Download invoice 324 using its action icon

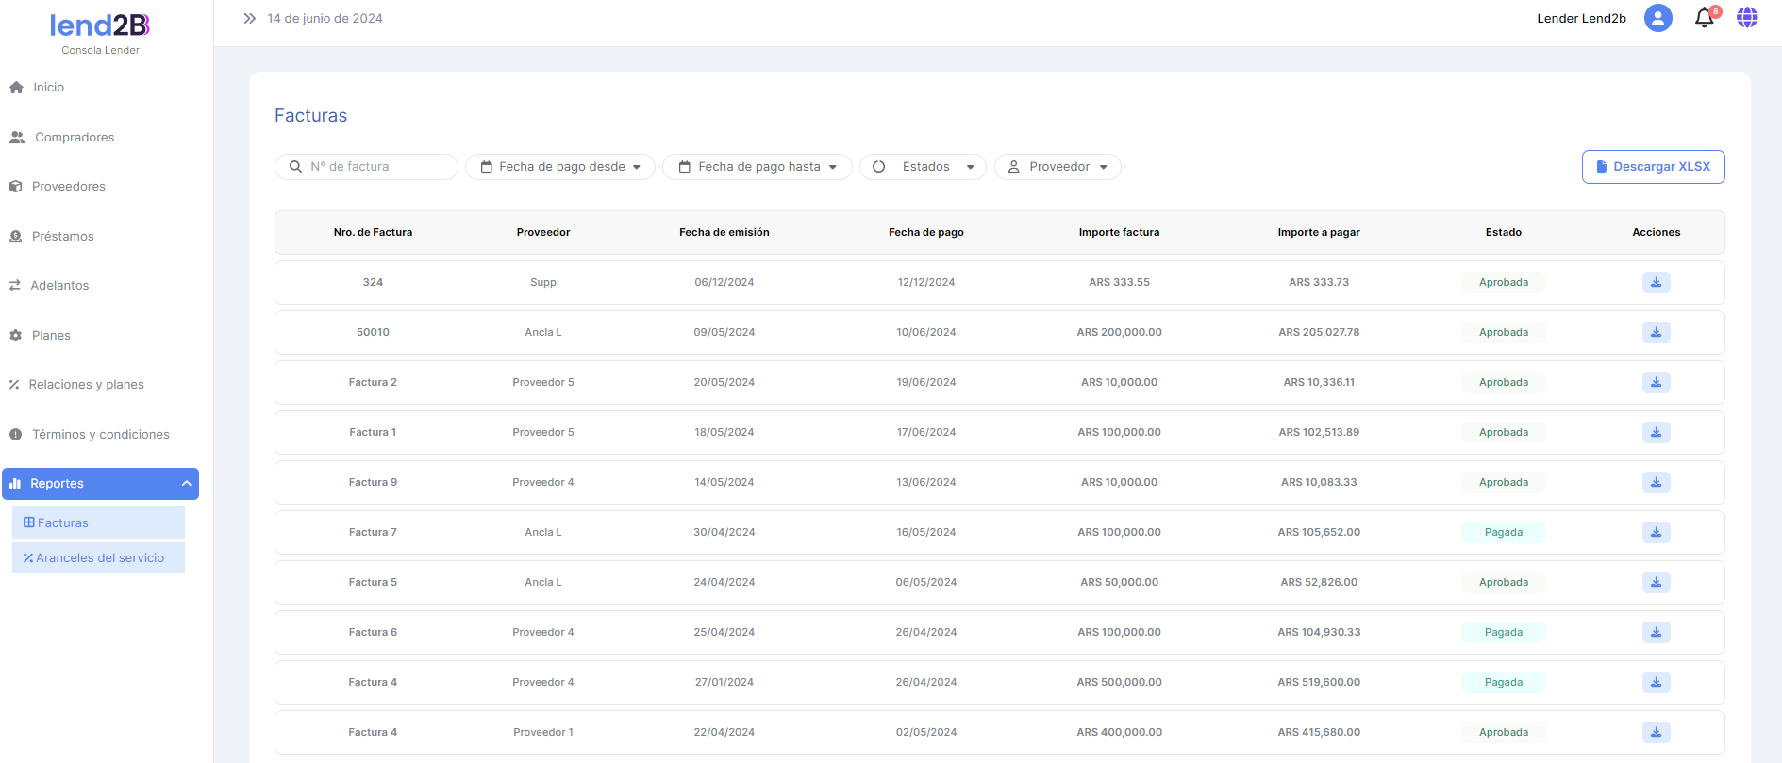pyautogui.click(x=1656, y=282)
